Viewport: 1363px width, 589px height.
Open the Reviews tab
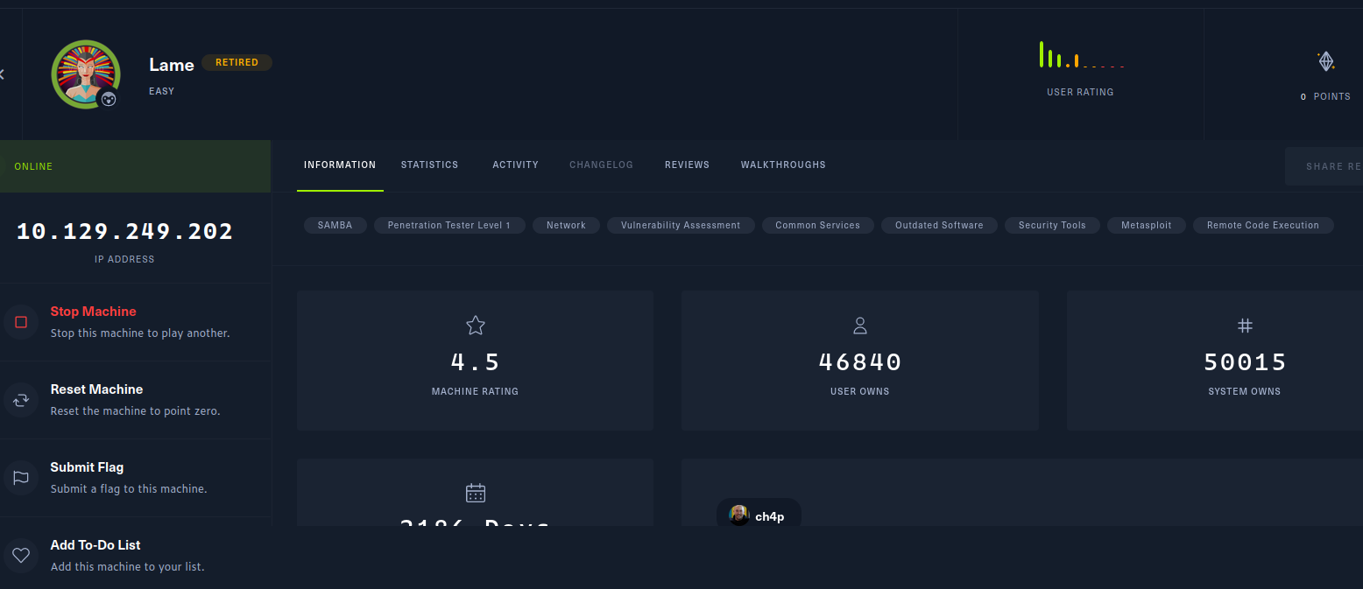[687, 165]
